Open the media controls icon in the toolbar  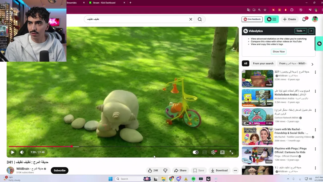tap(310, 10)
